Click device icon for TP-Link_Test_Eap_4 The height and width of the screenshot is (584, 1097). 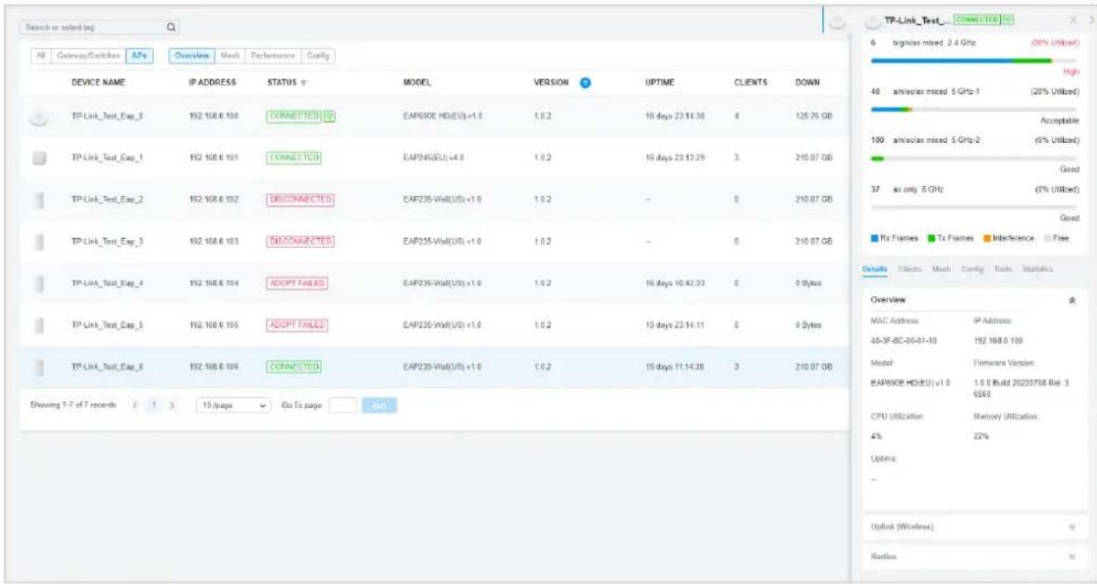(x=38, y=283)
